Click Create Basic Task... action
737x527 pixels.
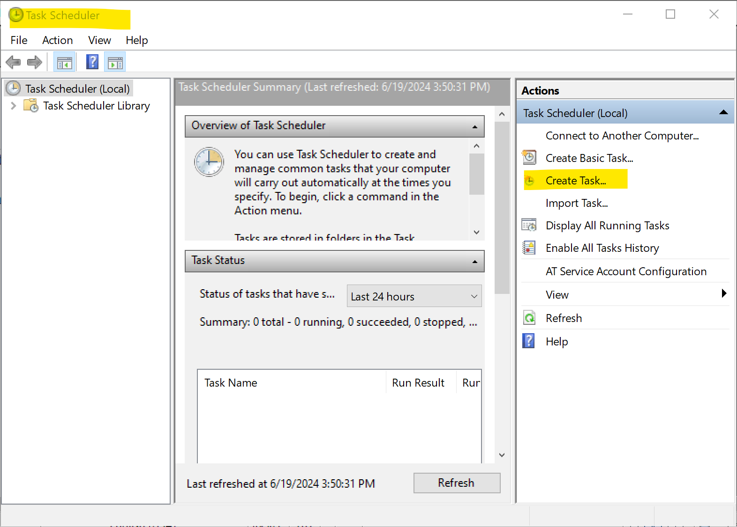pos(589,158)
